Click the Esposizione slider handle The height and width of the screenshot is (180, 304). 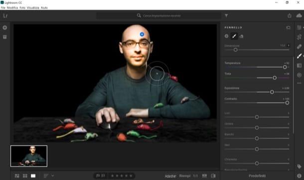pos(272,92)
